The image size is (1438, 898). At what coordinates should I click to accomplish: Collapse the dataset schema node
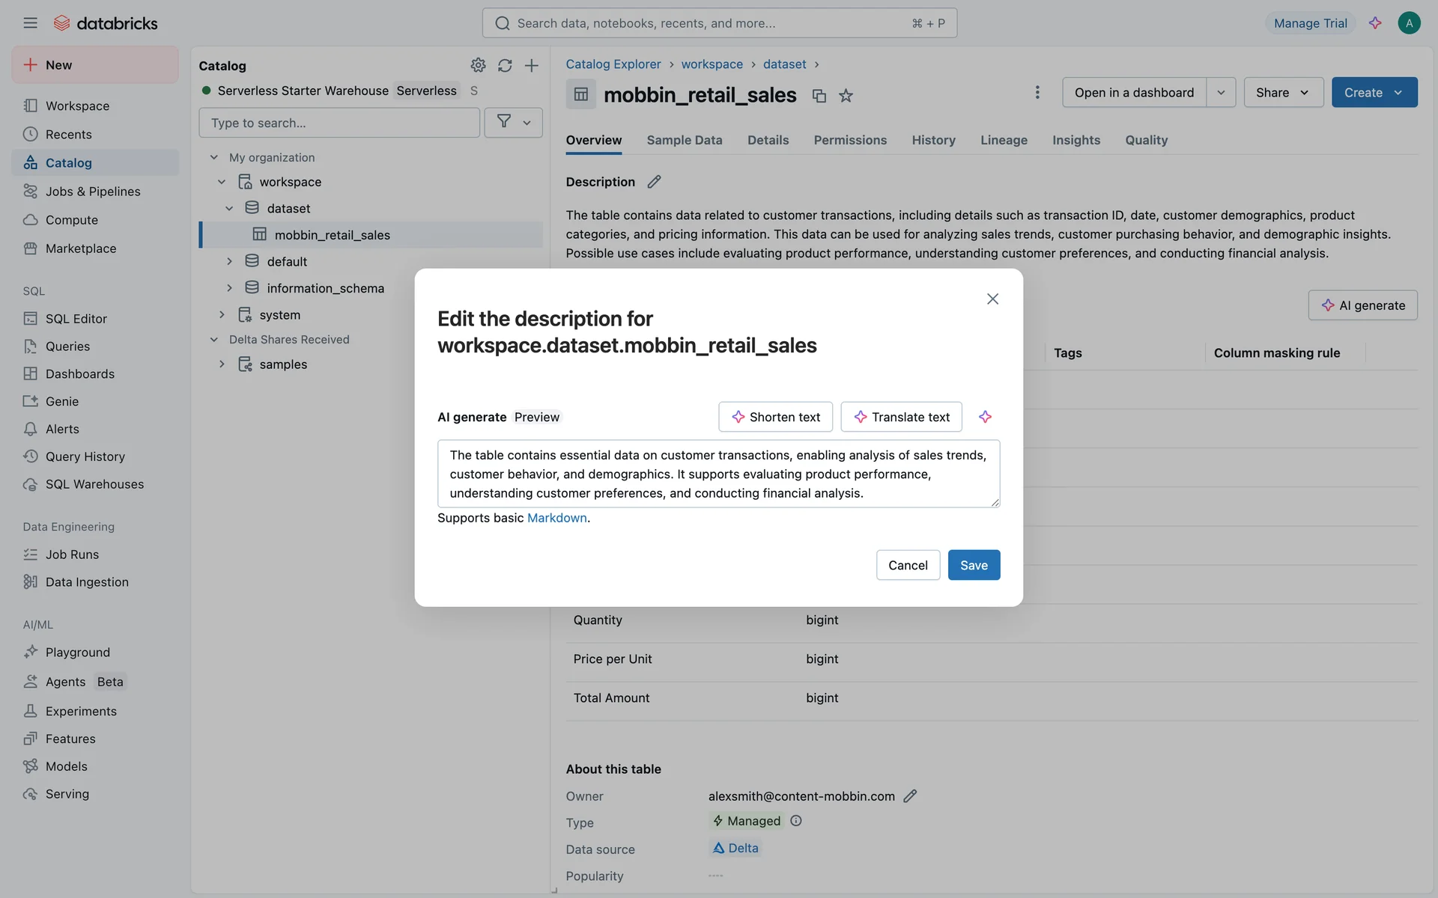click(x=229, y=208)
